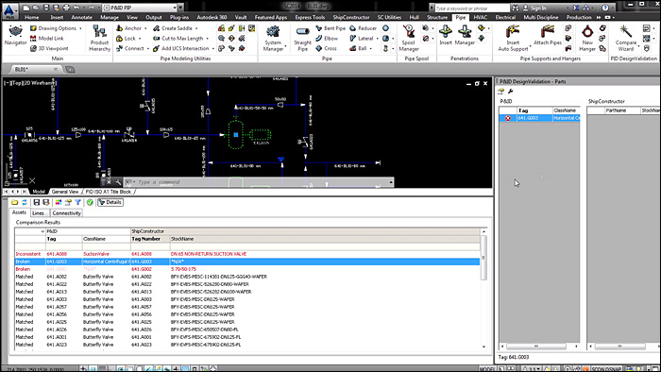Switch to the HVAC ribbon tab

(x=480, y=17)
